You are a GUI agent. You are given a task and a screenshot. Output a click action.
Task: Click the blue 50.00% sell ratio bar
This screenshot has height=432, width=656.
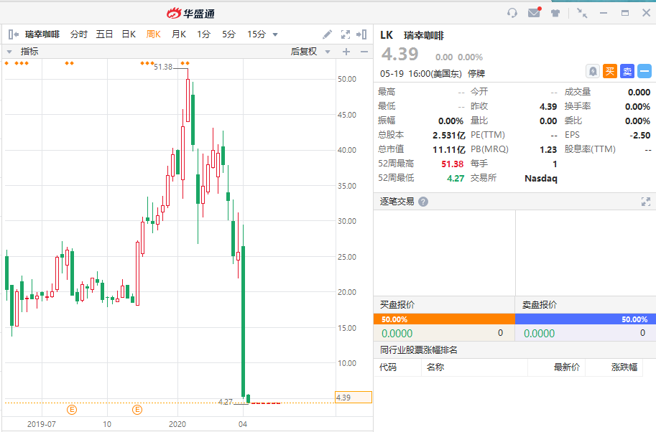586,319
